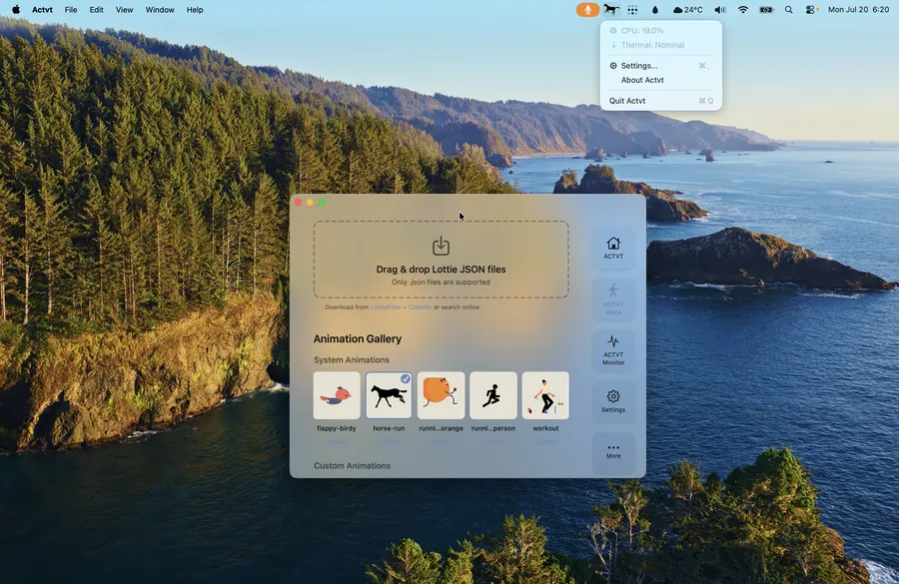Click the dot grid menu bar icon

(x=632, y=10)
